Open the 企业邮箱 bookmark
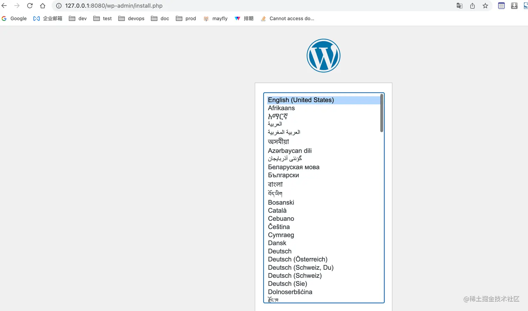The image size is (528, 311). point(48,19)
